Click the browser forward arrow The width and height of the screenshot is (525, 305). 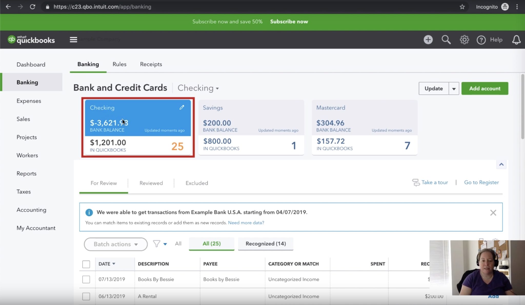coord(20,7)
